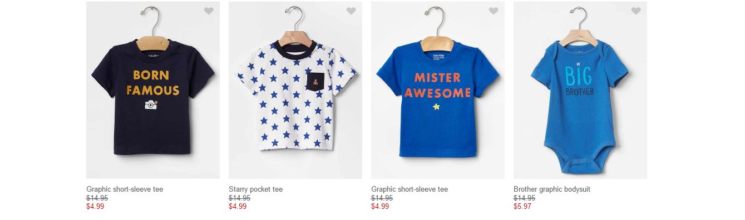Click the struck-through $14.95 under Starry pocket tee
Screen dimensions: 745x220
pos(240,198)
